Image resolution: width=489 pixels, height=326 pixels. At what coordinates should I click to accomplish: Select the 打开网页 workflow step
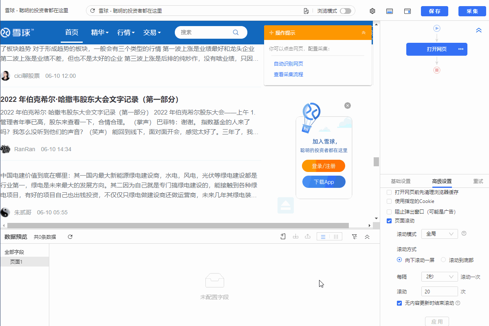point(437,49)
